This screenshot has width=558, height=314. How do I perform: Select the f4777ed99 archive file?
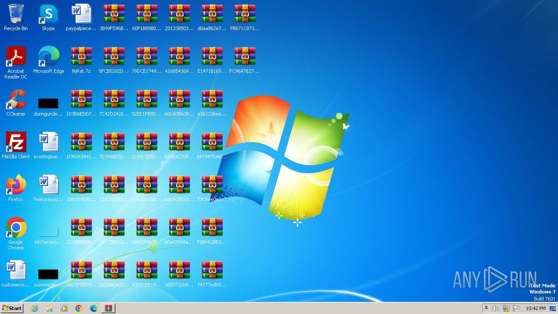(x=212, y=274)
